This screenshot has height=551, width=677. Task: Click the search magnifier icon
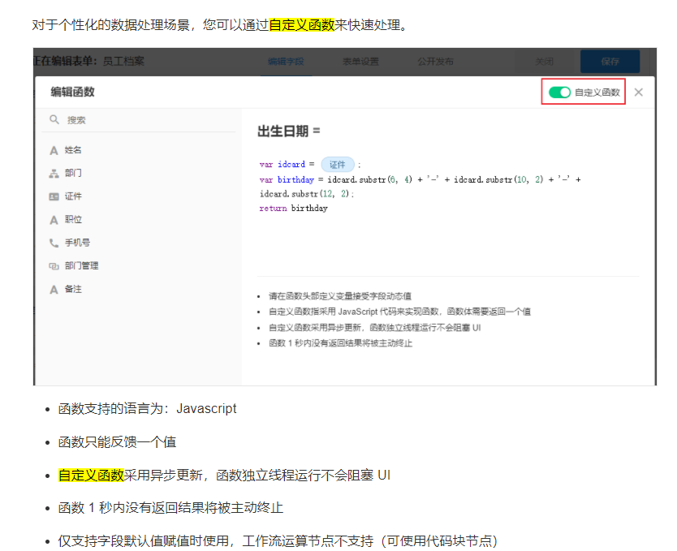[54, 119]
